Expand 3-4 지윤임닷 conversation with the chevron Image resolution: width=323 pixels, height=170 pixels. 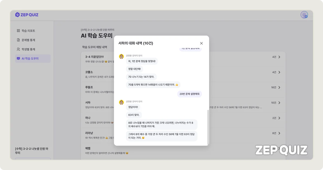tap(279, 57)
